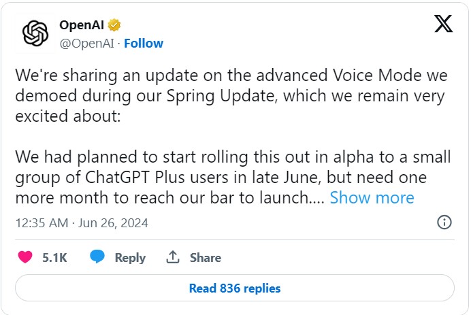Expand the tweet with Show more
471x315 pixels.
click(x=372, y=197)
